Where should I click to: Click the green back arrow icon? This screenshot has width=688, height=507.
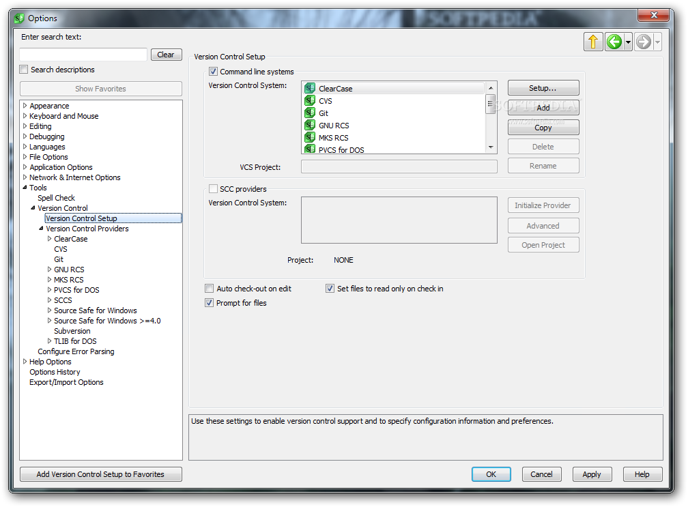(x=614, y=42)
